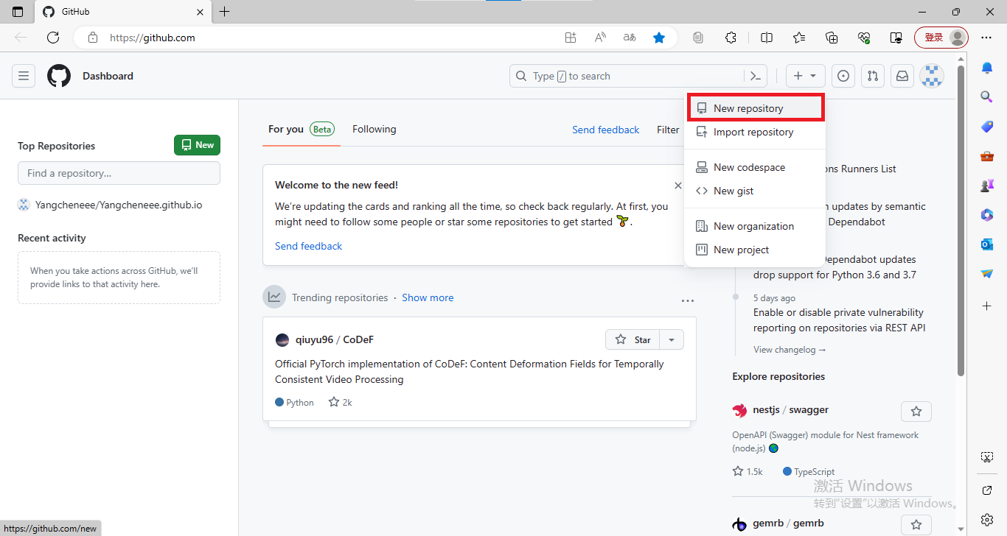Open the trending repositories three-dot menu

tap(687, 300)
